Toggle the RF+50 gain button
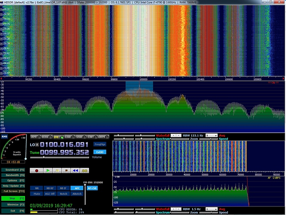 click(92, 188)
